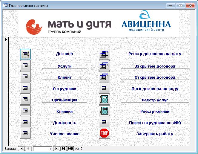Open Сотрудники form via its icon
Image resolution: width=198 pixels, height=154 pixels.
[25, 88]
